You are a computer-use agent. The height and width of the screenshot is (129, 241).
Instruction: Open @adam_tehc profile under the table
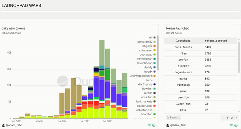[x=178, y=125]
